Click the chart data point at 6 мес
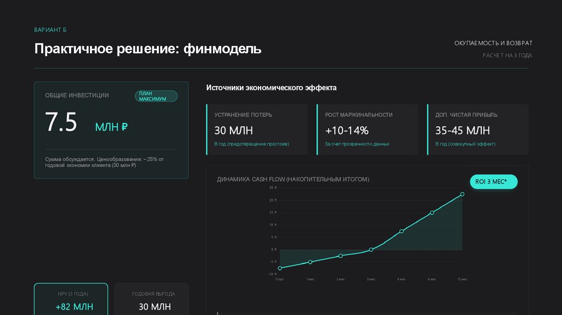The height and width of the screenshot is (315, 562). click(x=401, y=231)
